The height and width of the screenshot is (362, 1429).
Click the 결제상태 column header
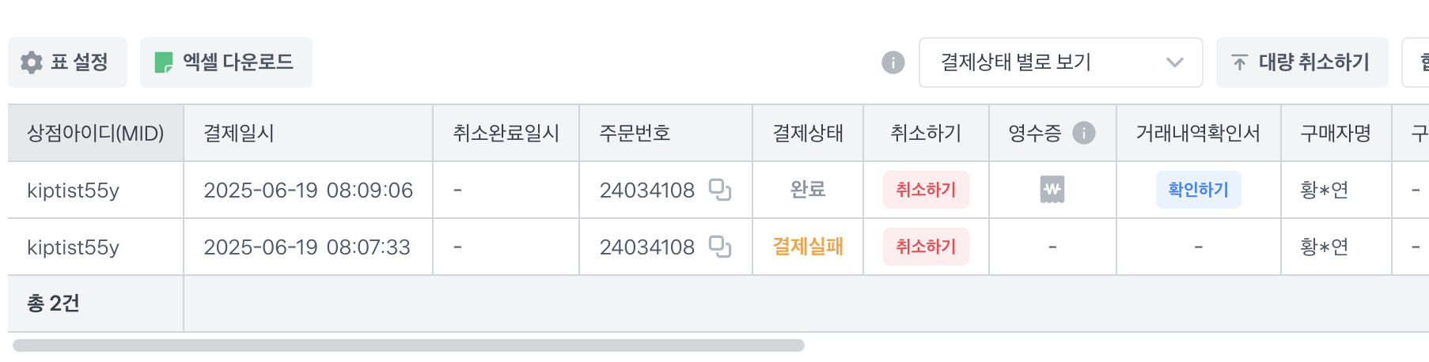[x=808, y=133]
